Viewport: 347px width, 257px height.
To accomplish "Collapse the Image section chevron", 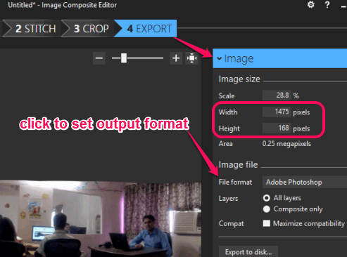I will pyautogui.click(x=220, y=58).
